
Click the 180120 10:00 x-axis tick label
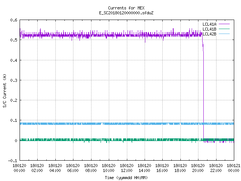coord(109,168)
